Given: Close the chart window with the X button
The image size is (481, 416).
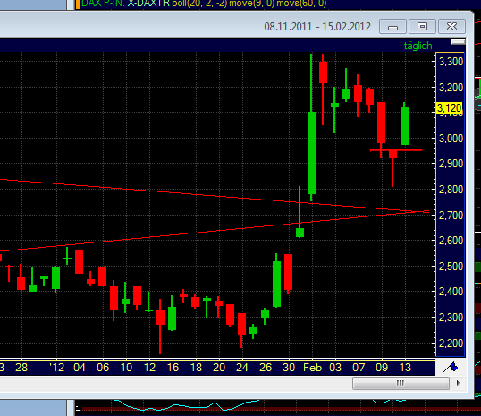Looking at the screenshot, I should (451, 27).
